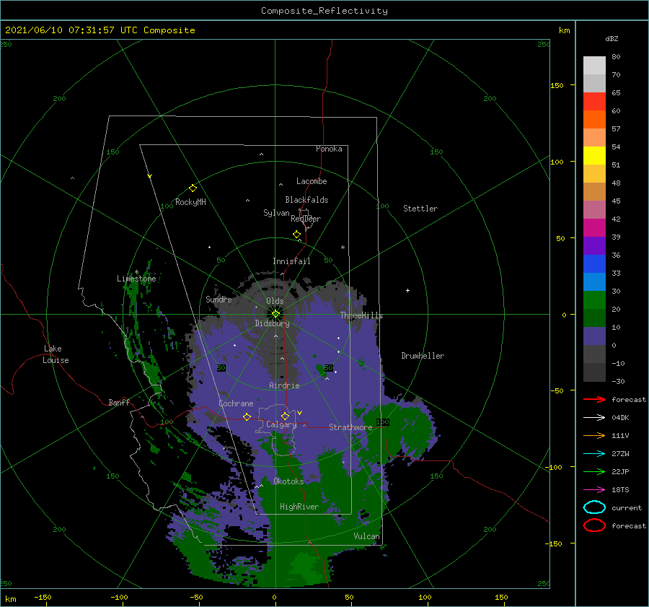Click the white plus marker south of Stettler
The height and width of the screenshot is (607, 649).
407,290
